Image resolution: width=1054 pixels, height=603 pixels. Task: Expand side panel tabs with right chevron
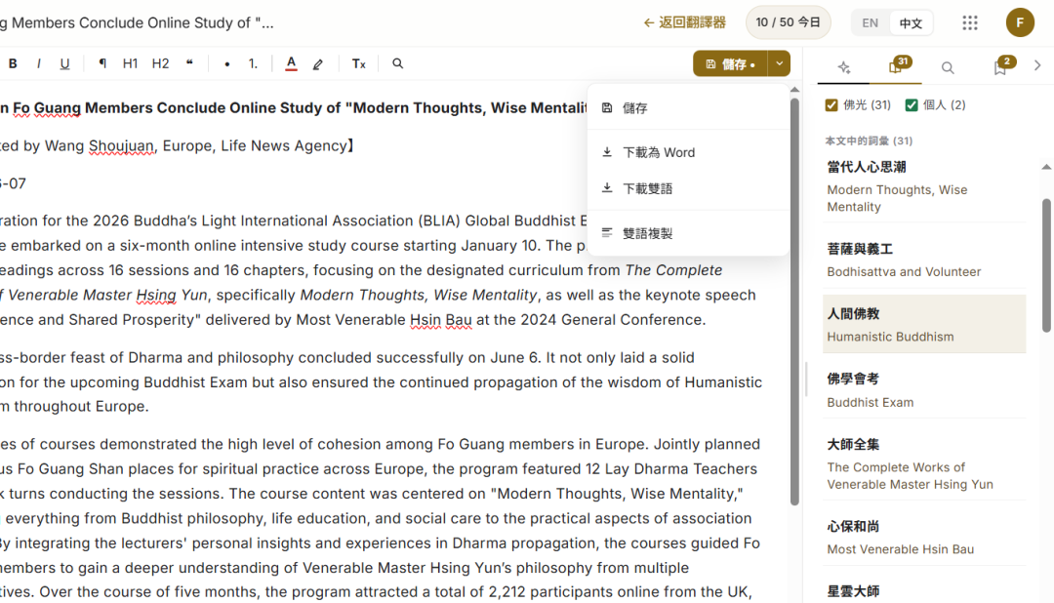(1037, 66)
